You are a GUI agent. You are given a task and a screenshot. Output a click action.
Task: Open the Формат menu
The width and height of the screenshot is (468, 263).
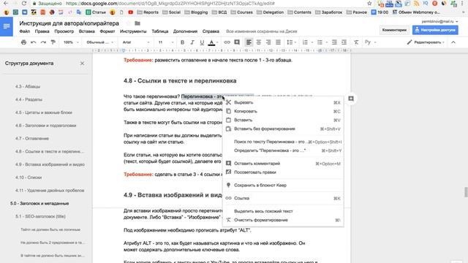click(107, 31)
